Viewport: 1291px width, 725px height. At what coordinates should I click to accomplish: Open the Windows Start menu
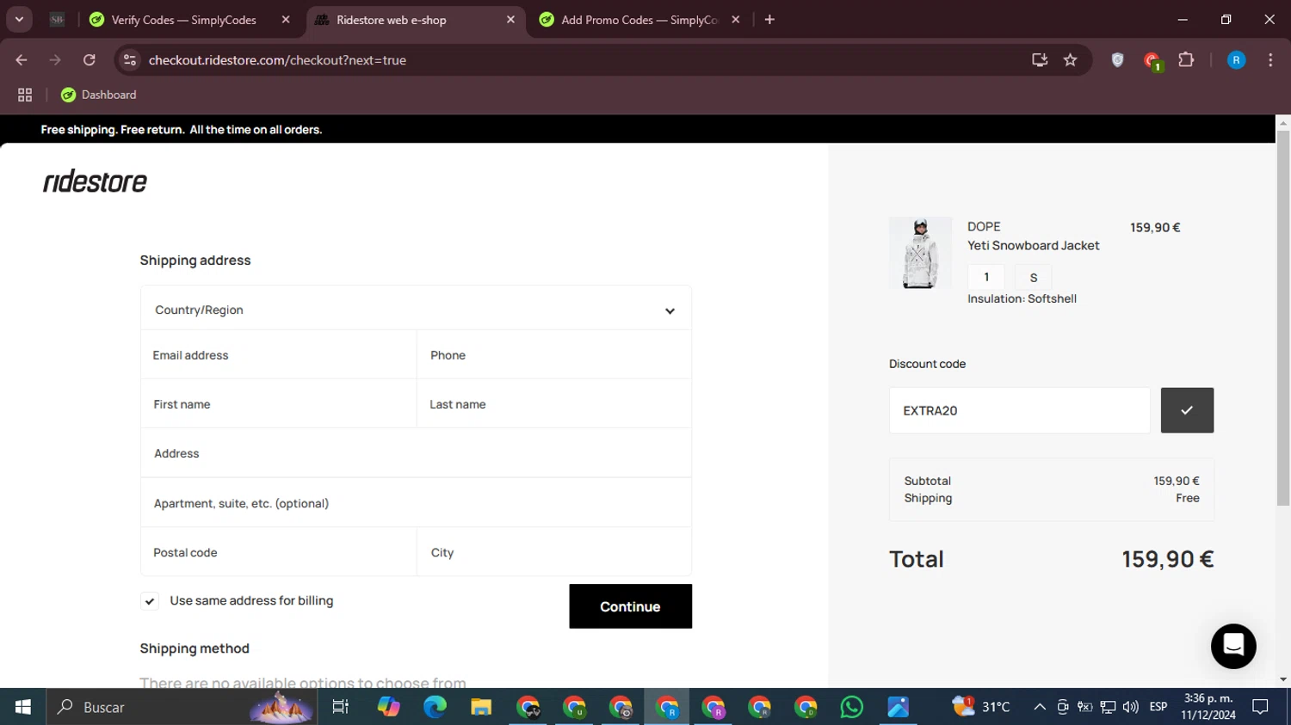23,707
